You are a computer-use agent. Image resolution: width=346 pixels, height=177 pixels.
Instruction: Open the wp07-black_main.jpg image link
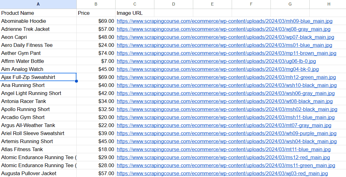point(225,37)
